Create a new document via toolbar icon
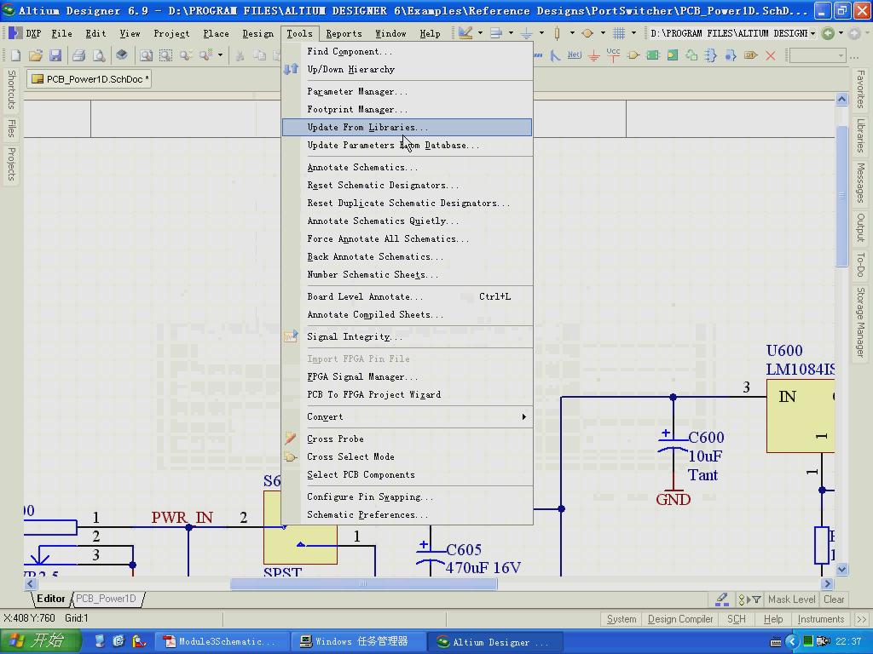The image size is (873, 654). pos(15,55)
